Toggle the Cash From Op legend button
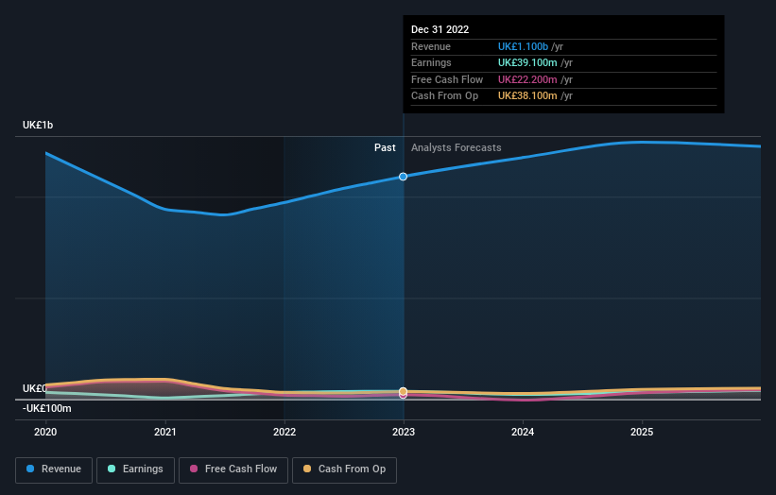776x495 pixels. [x=344, y=469]
